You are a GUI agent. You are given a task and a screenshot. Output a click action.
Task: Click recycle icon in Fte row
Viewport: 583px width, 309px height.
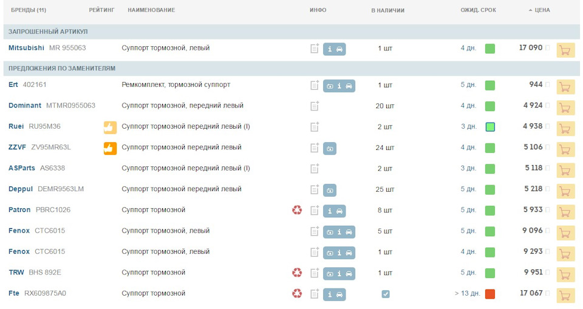click(297, 293)
